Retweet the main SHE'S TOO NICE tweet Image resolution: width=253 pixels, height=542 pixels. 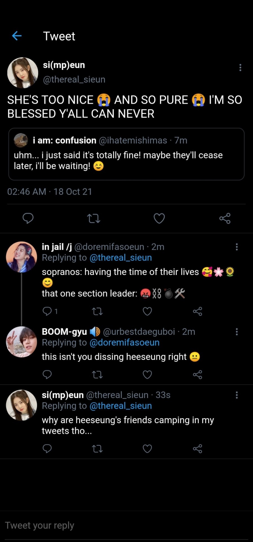94,218
